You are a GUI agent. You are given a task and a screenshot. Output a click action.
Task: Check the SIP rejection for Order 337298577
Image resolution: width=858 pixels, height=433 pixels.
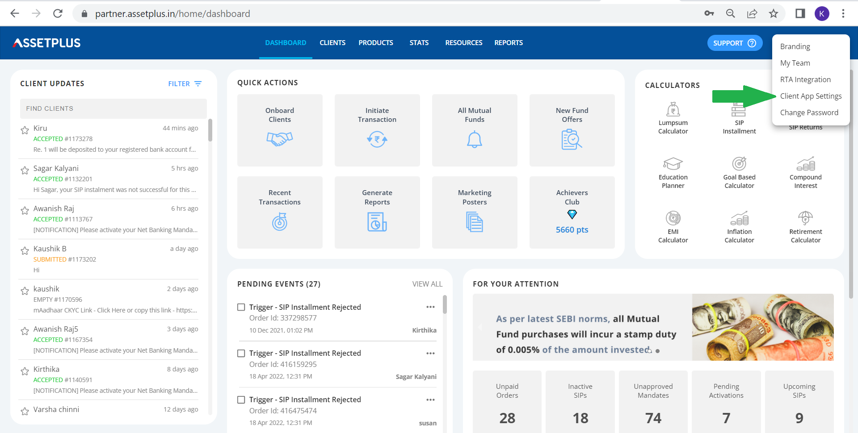point(241,307)
